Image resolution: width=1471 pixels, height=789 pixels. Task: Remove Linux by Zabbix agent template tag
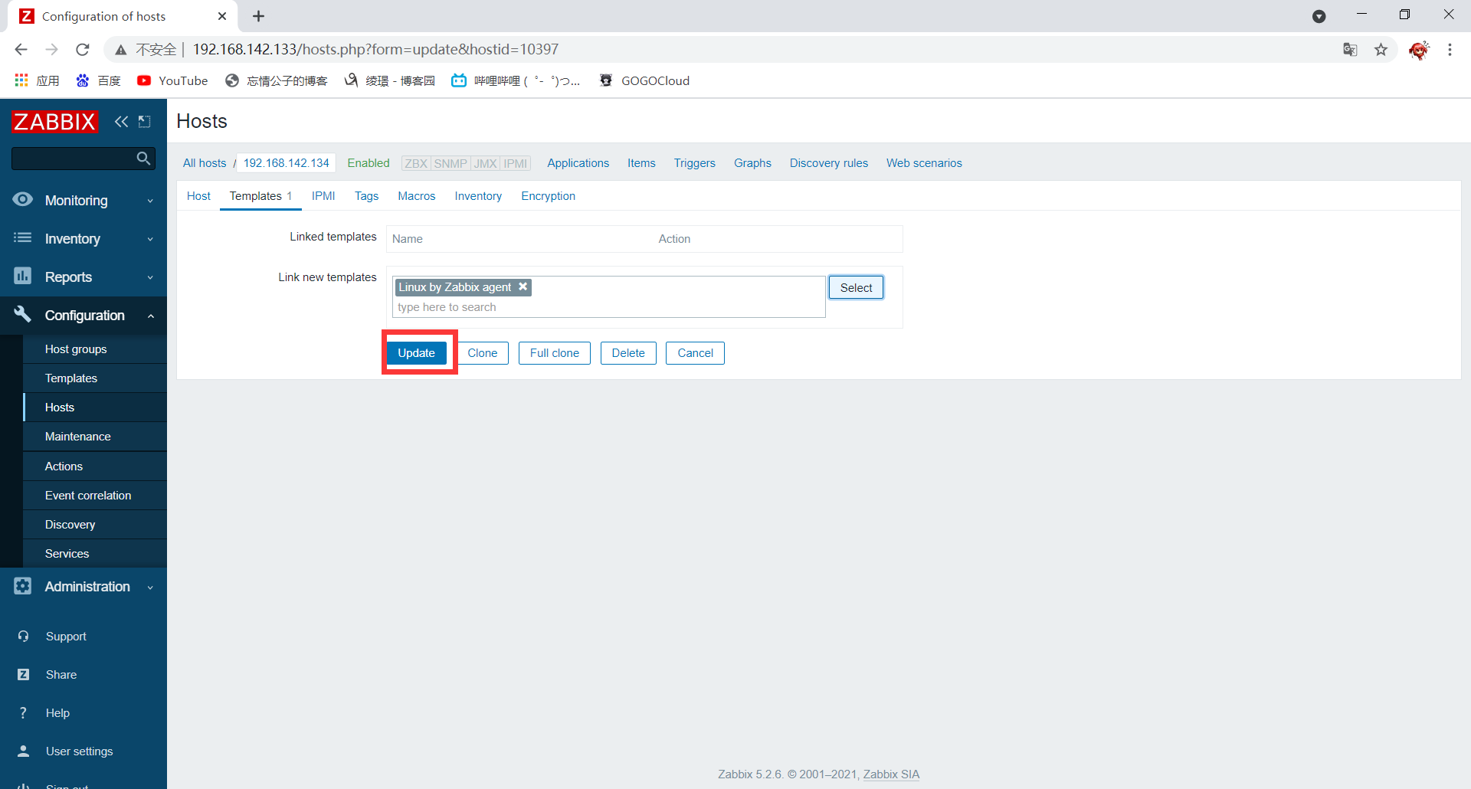pos(523,286)
